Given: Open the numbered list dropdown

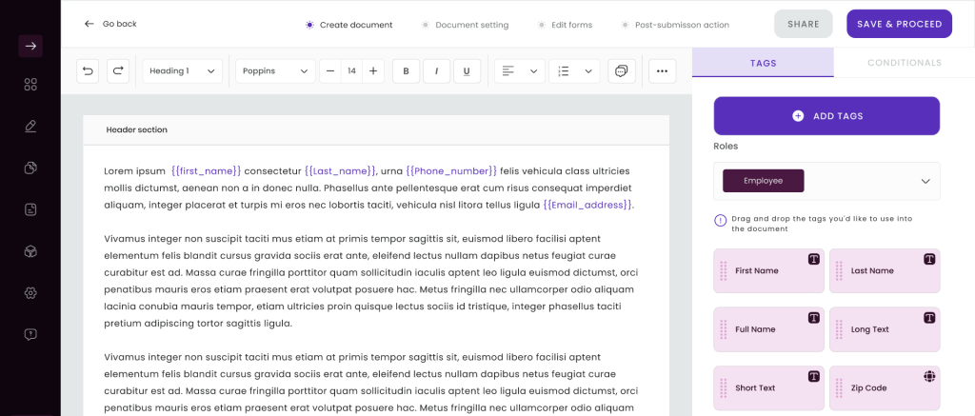Looking at the screenshot, I should coord(574,71).
